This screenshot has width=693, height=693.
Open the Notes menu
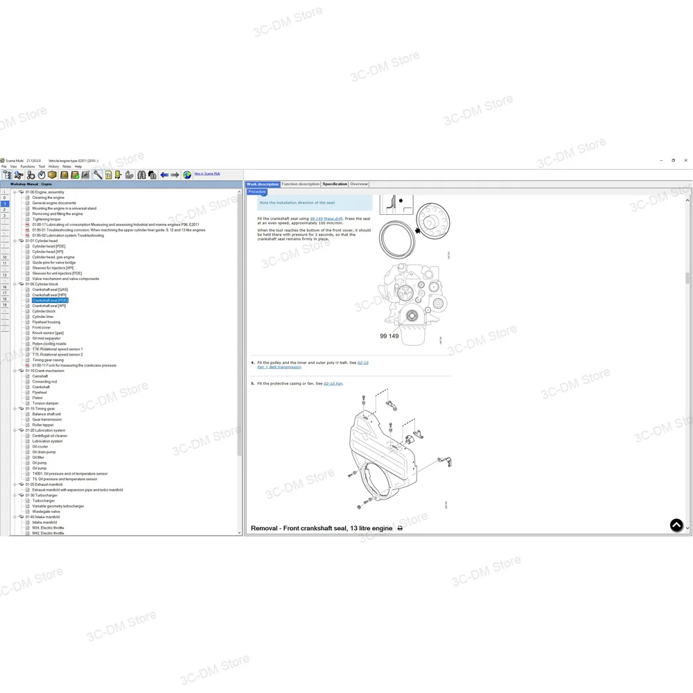[67, 166]
